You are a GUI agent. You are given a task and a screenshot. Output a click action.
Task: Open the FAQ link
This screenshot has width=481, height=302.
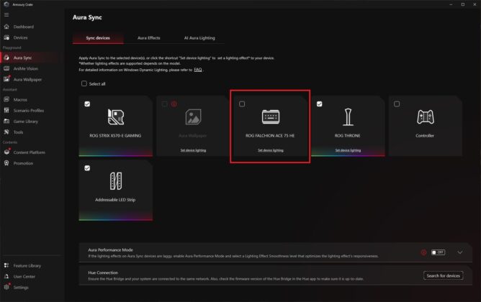coord(198,70)
